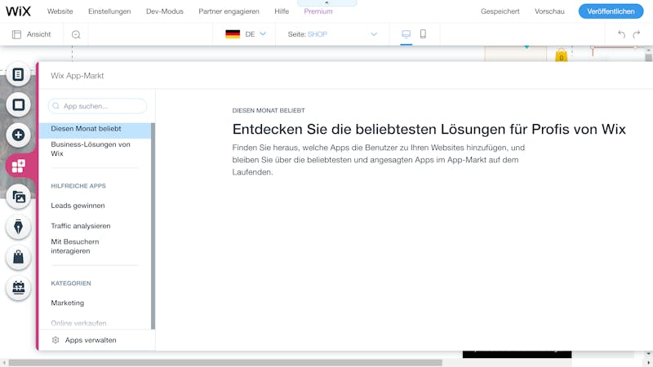Click the Gespeichert status

pyautogui.click(x=500, y=11)
